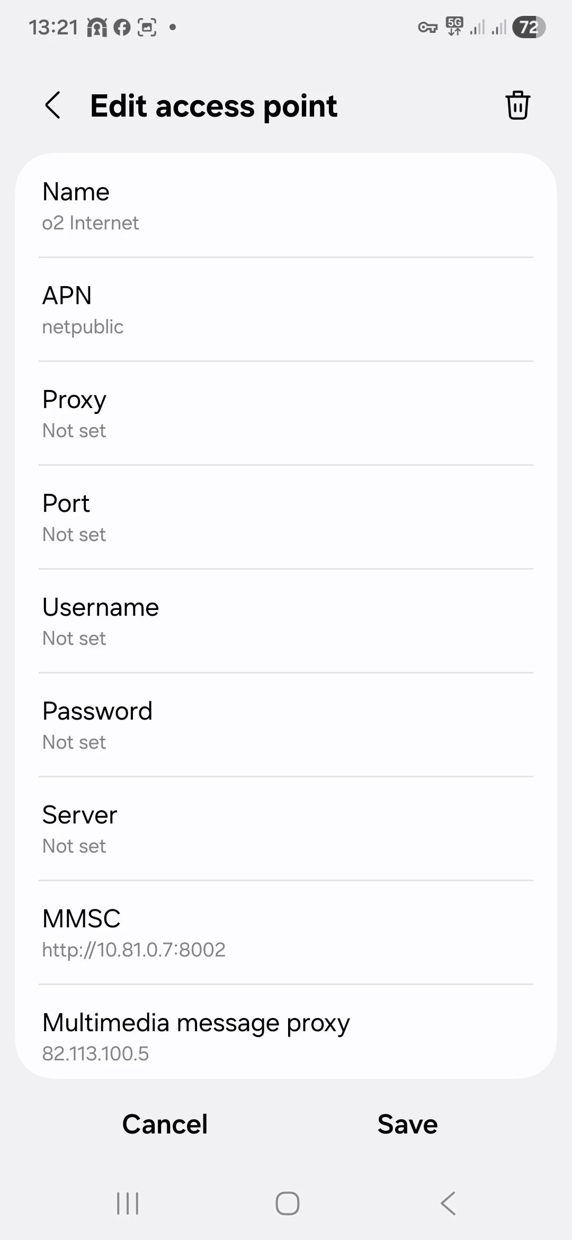Set the Username field
572x1240 pixels.
pos(286,622)
